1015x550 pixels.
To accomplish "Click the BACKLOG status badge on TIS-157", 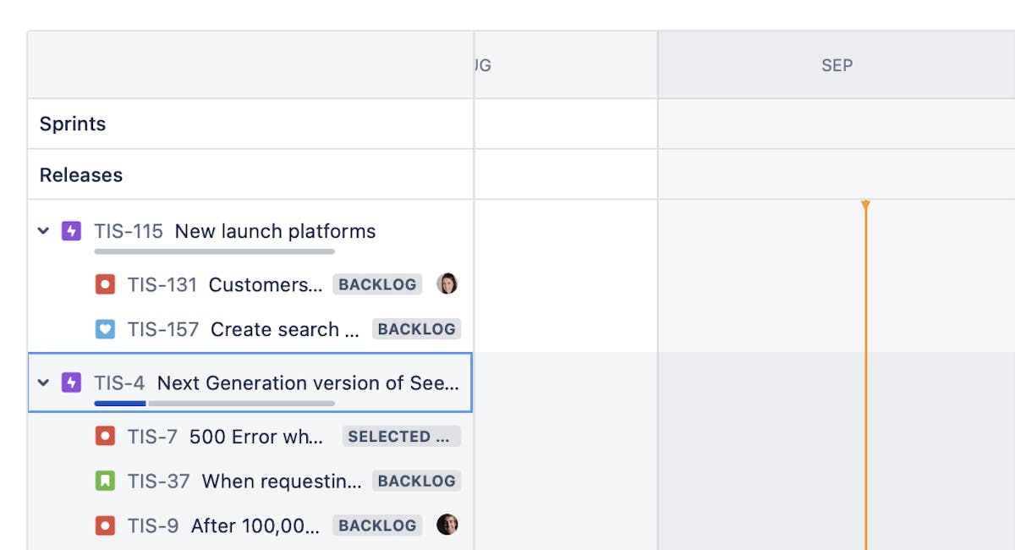I will tap(416, 329).
